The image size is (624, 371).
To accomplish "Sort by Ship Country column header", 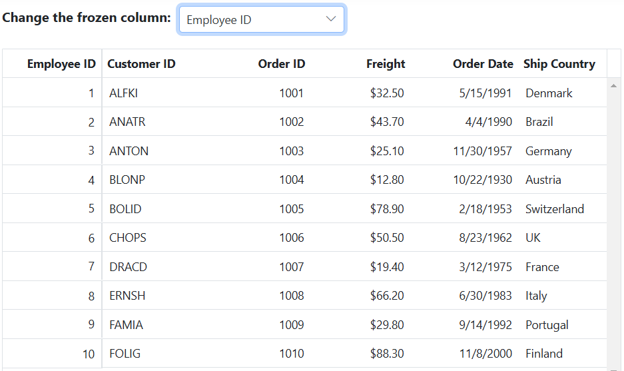I will tap(559, 64).
